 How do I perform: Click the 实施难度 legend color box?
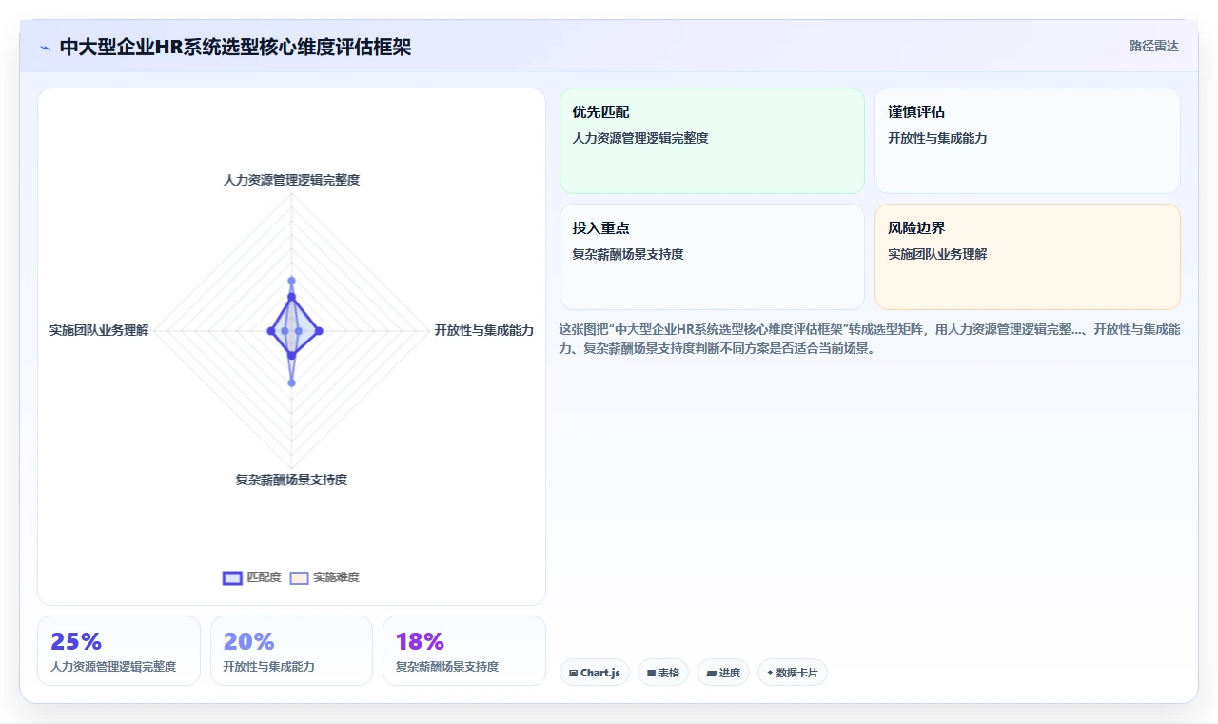(x=300, y=577)
